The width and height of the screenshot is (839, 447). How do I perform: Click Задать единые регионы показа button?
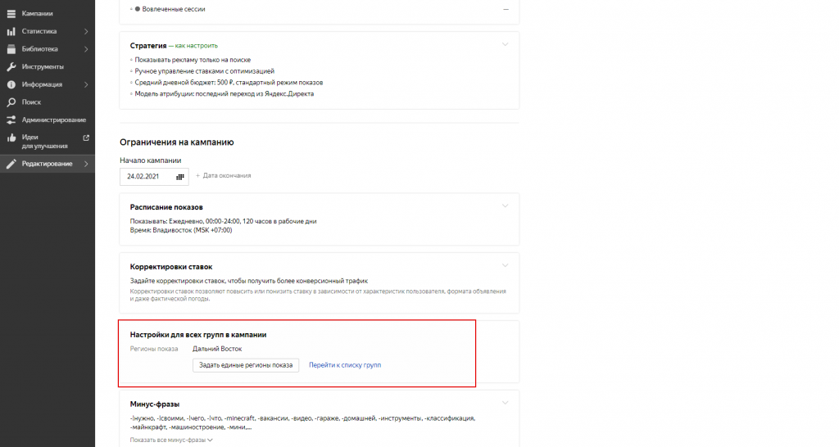246,365
